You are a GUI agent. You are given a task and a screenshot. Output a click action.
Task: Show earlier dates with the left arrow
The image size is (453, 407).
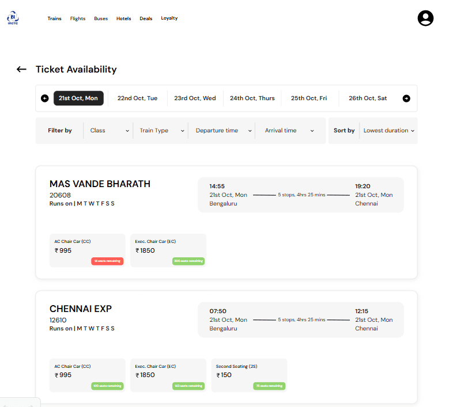pos(45,98)
